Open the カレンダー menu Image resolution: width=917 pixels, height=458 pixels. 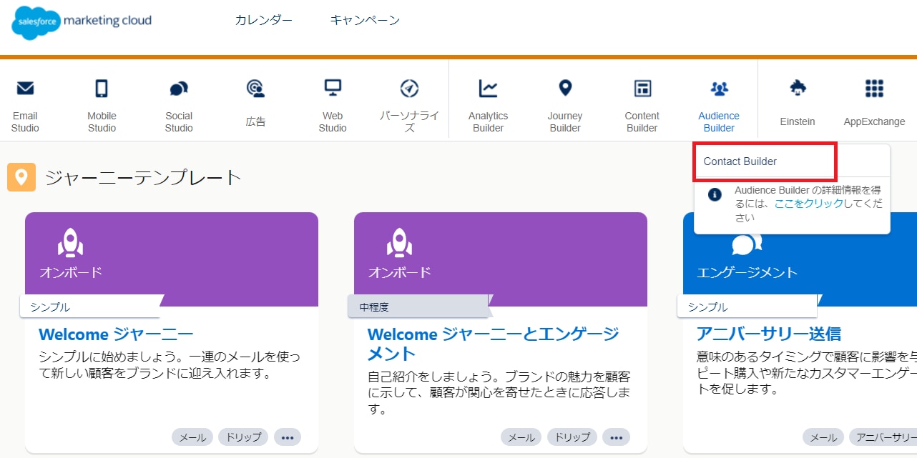point(263,20)
